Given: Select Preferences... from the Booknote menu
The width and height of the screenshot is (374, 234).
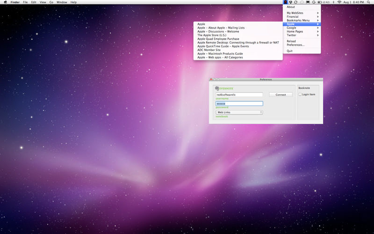Looking at the screenshot, I should point(295,45).
